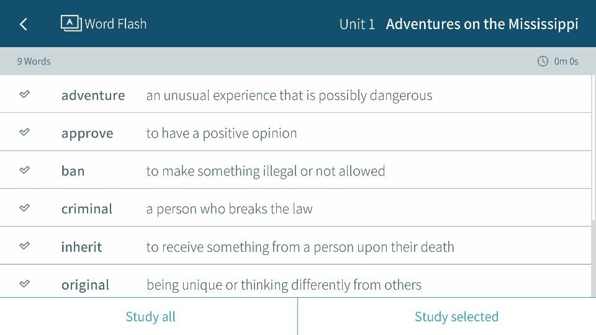This screenshot has width=596, height=335.
Task: Click the Unit 1 title text
Action: point(357,24)
